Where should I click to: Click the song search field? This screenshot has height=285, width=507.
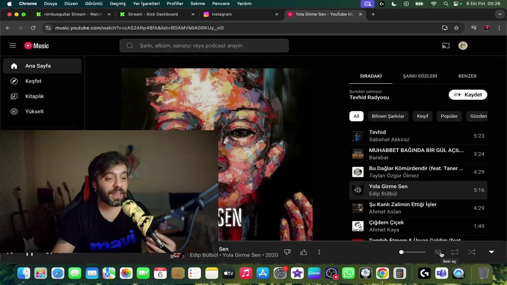point(204,46)
